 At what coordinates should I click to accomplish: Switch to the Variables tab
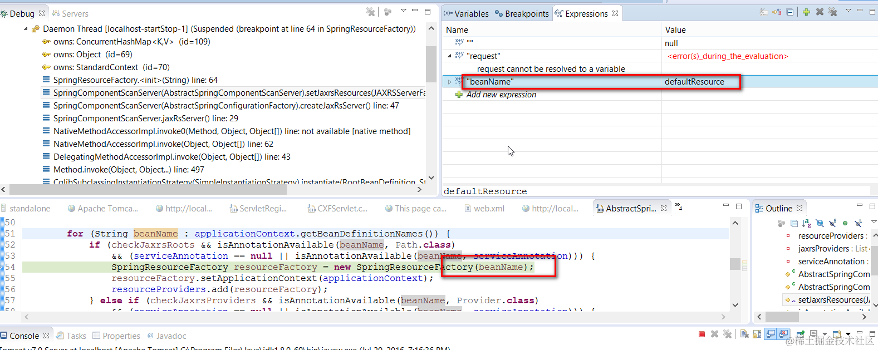pos(466,13)
